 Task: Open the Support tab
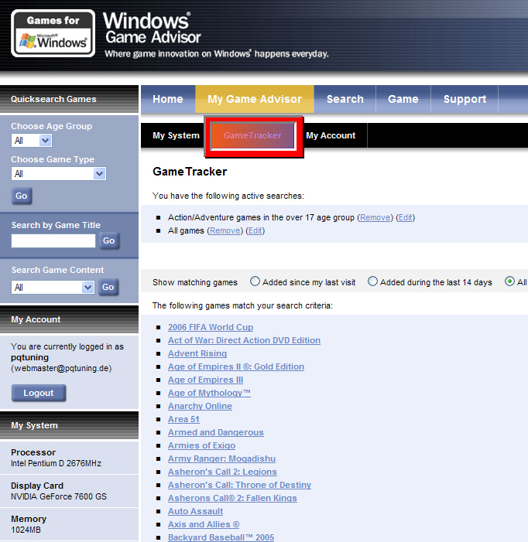(465, 99)
